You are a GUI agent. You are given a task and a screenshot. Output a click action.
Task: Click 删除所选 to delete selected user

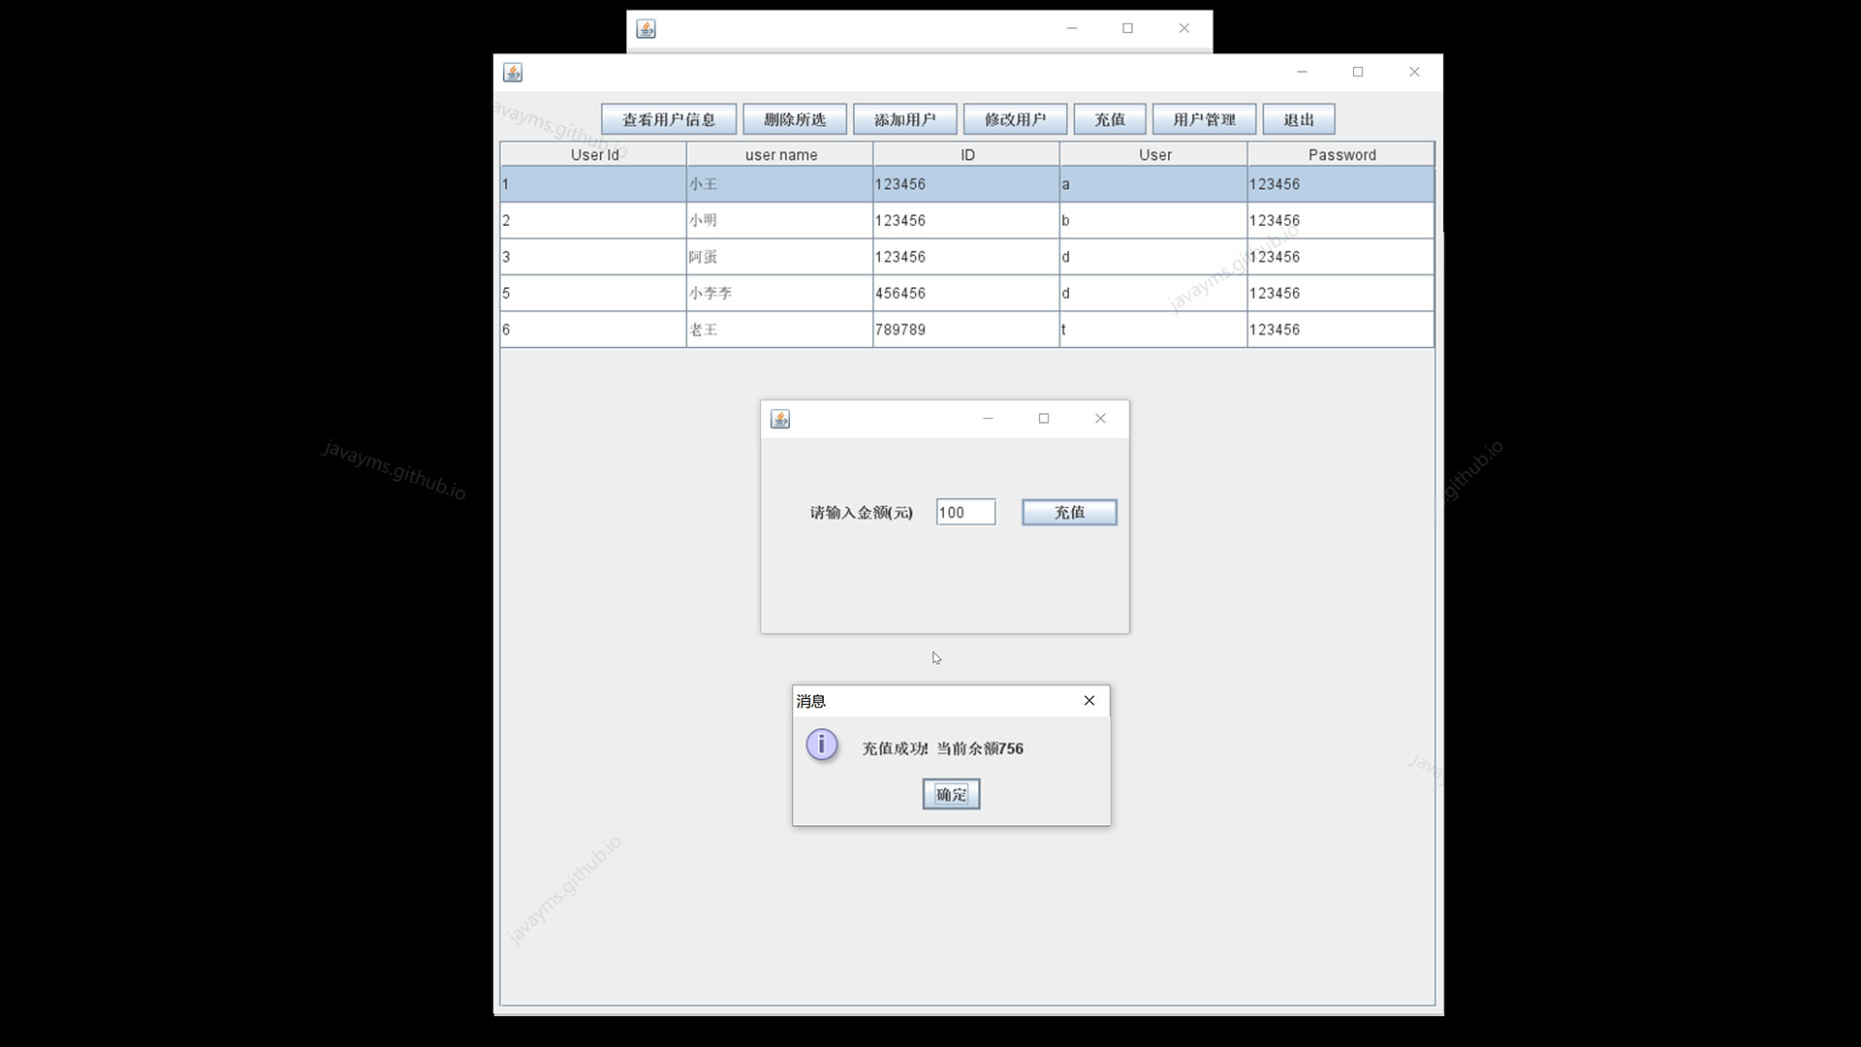pyautogui.click(x=795, y=118)
